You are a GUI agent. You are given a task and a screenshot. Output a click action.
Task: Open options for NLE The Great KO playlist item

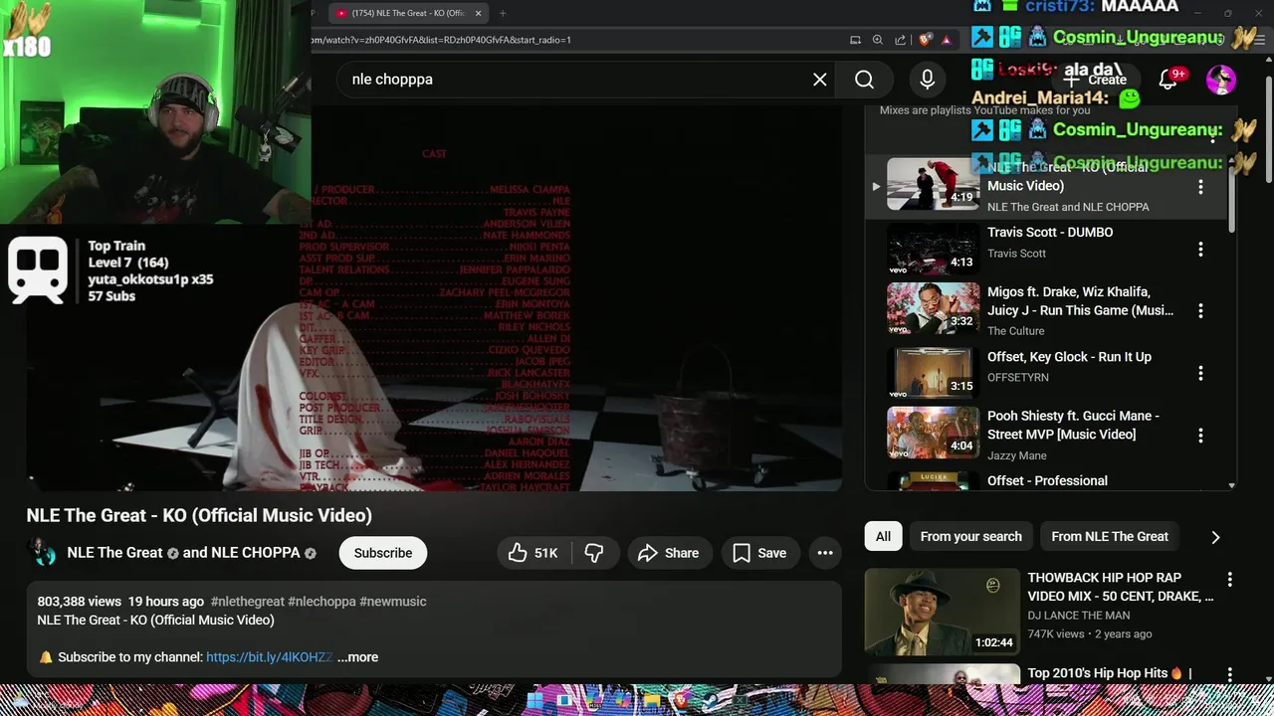(x=1200, y=186)
